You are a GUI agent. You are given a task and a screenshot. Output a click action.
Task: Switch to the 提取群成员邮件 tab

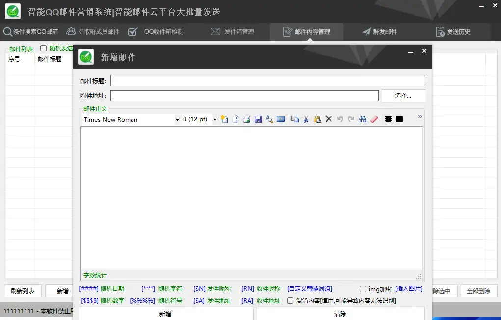click(x=93, y=31)
